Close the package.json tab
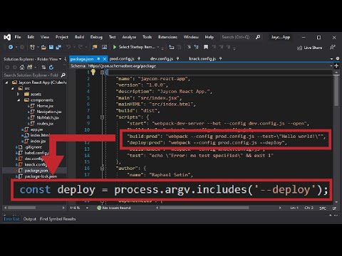 coord(105,59)
